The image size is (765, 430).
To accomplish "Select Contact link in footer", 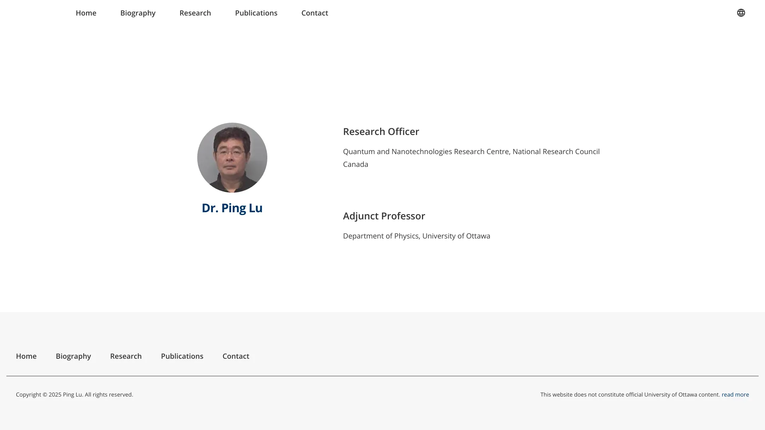I will pos(236,356).
